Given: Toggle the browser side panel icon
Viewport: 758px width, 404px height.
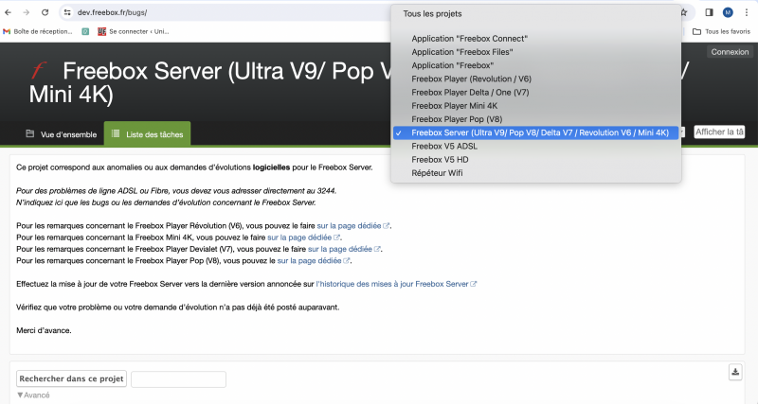Looking at the screenshot, I should click(x=708, y=12).
